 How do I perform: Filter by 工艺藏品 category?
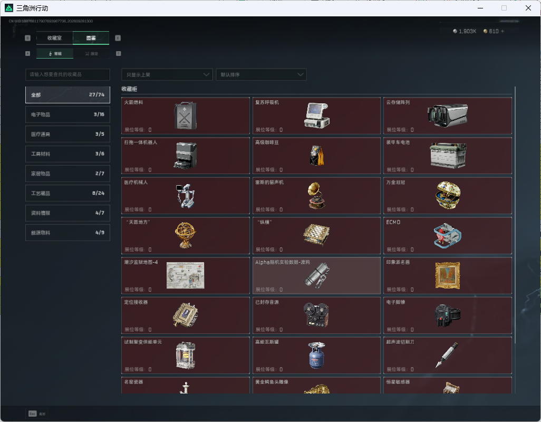[x=67, y=193]
